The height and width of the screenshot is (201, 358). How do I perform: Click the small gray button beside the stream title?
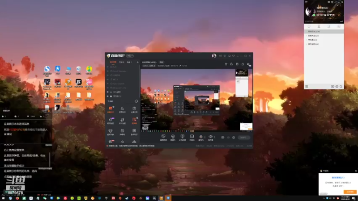(x=162, y=62)
